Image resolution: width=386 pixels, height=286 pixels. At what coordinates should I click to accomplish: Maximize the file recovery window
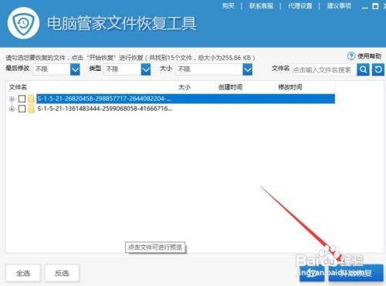coord(375,6)
